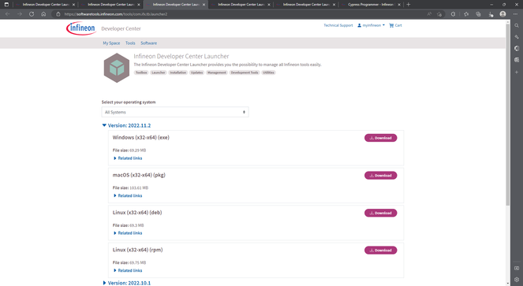Collapse the Version: 2022.11.2 section

pyautogui.click(x=126, y=125)
